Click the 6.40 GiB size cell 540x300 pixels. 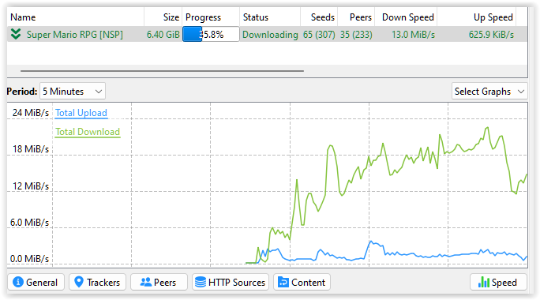click(x=163, y=35)
